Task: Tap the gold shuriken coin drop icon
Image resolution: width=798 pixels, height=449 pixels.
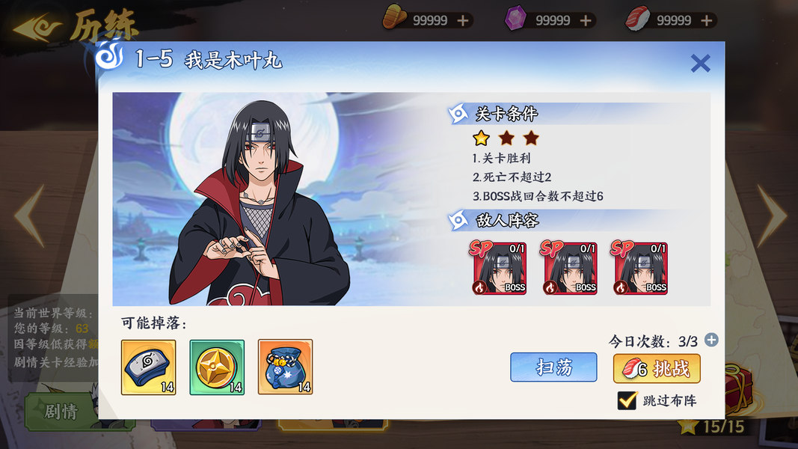Action: click(x=217, y=367)
